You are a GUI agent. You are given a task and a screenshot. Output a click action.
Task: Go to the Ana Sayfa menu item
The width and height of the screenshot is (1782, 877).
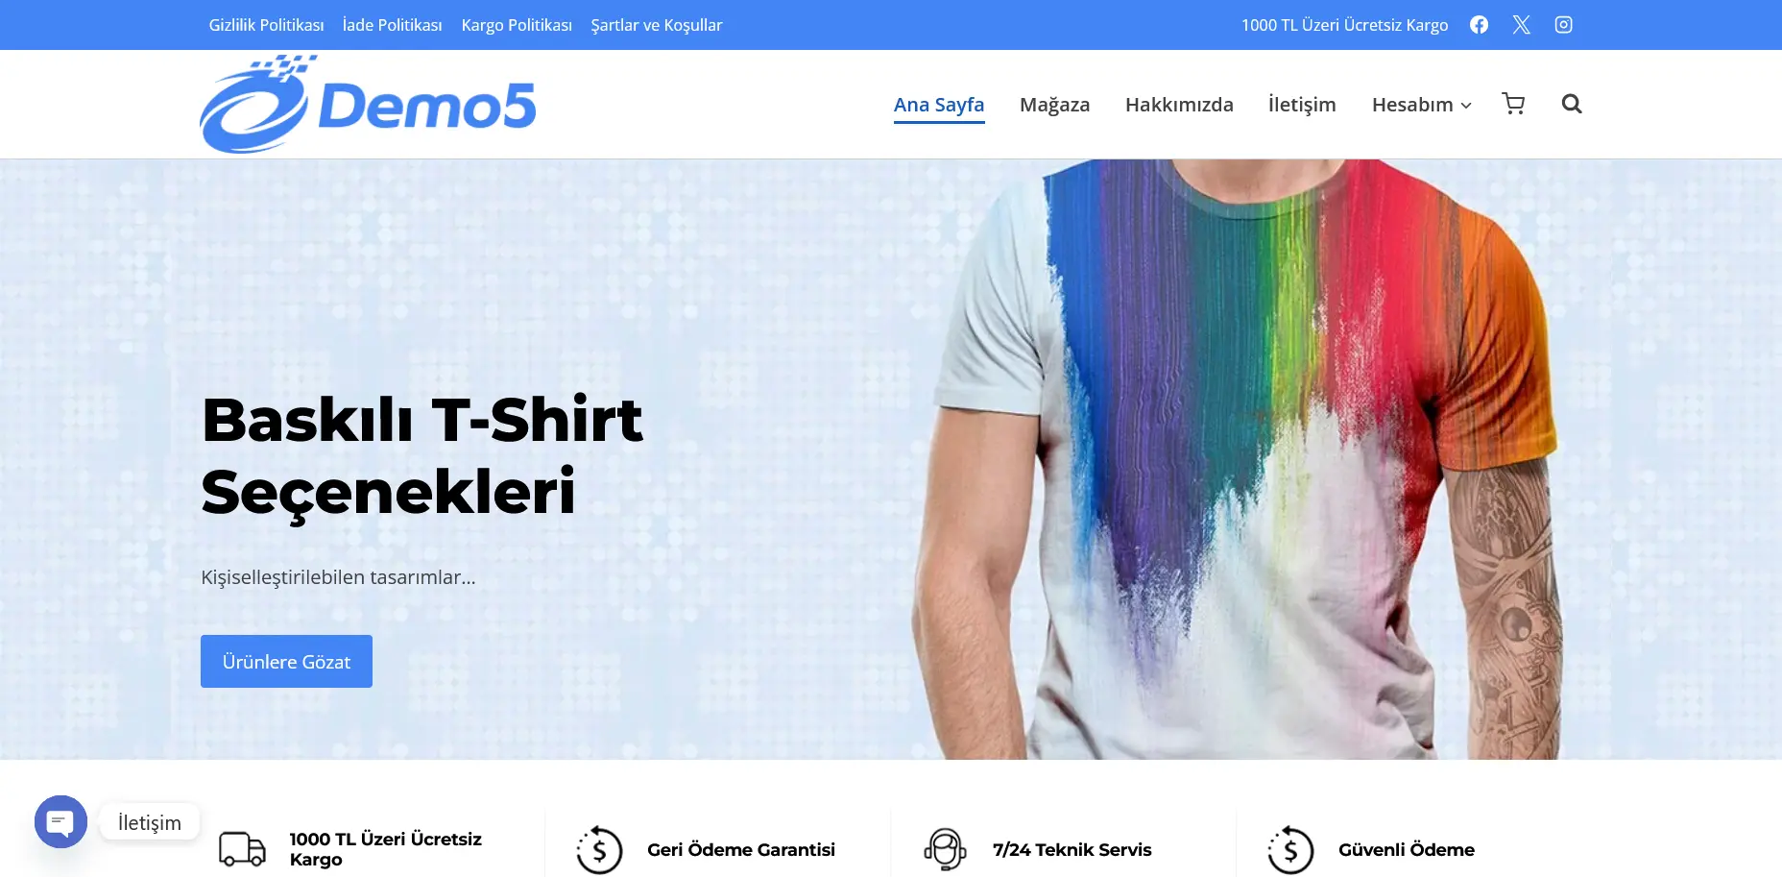pos(939,104)
